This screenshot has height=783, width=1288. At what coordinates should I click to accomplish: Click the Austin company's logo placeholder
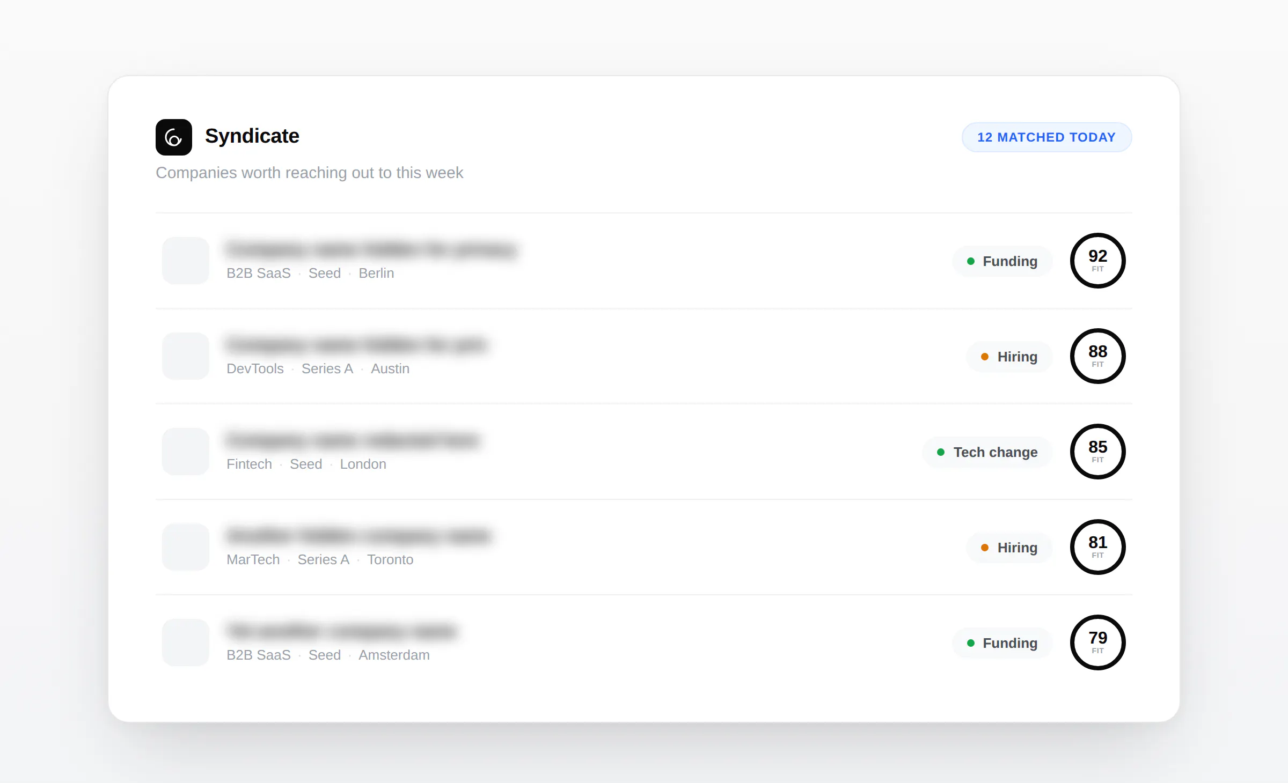(x=186, y=356)
